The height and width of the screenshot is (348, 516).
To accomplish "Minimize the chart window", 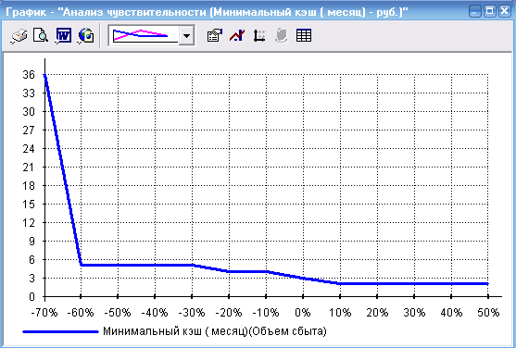I will pos(474,11).
